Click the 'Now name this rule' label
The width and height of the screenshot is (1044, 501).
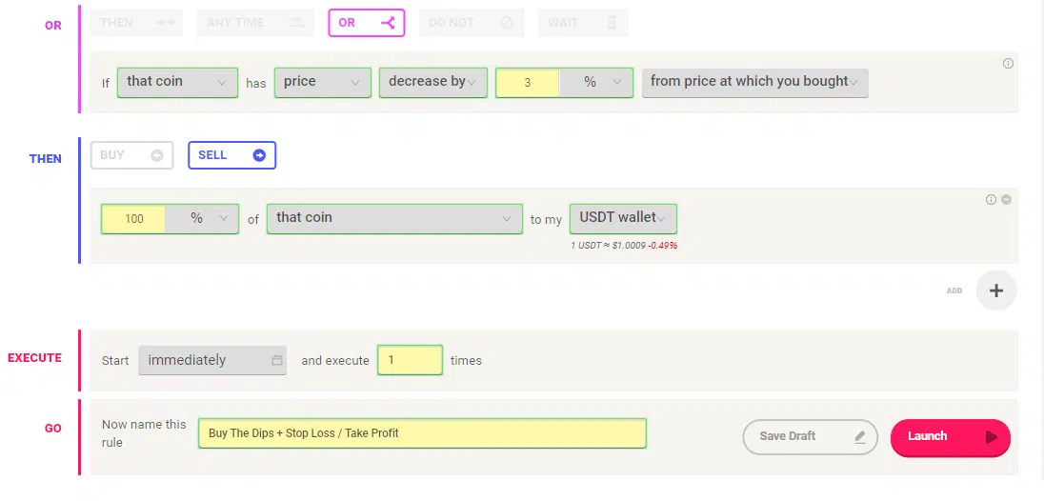pyautogui.click(x=144, y=433)
